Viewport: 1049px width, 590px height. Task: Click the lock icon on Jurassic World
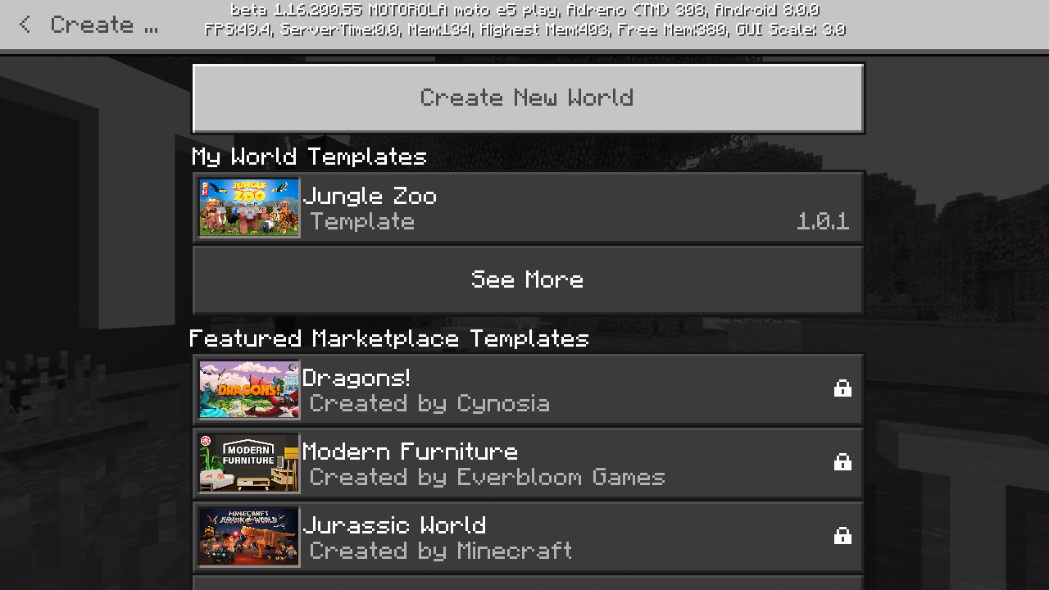tap(842, 535)
